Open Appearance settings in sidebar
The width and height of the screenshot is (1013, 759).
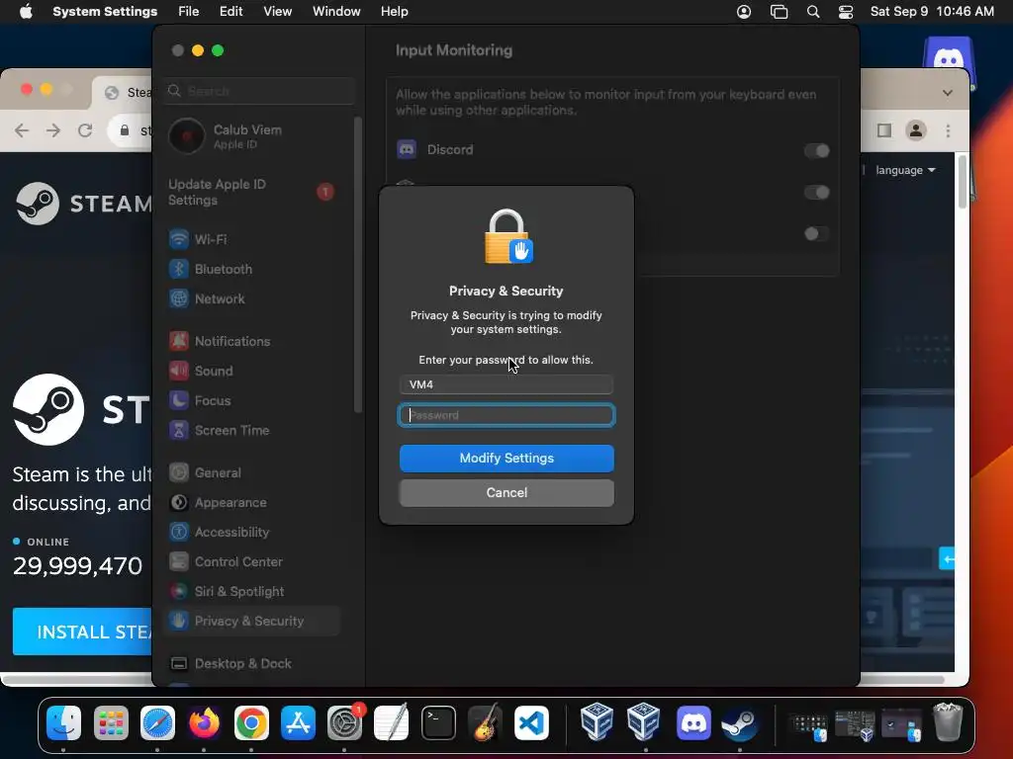point(252,503)
